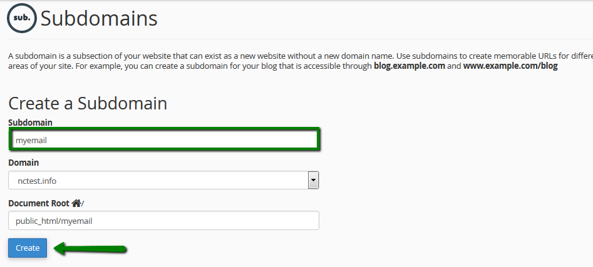Click the circular "sub." Subdomains logo icon

22,18
